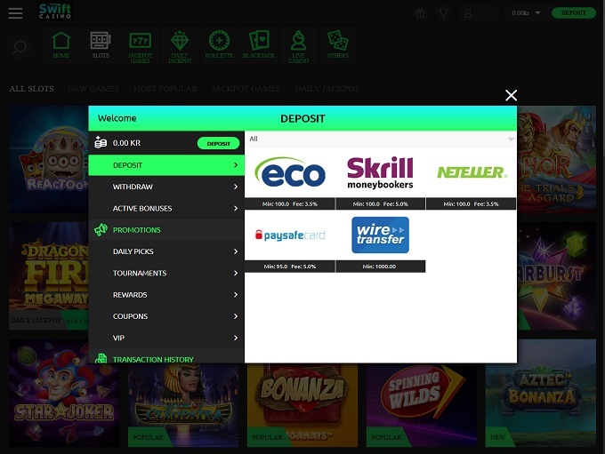Image resolution: width=605 pixels, height=454 pixels.
Task: Expand the Tournaments section
Action: [166, 274]
